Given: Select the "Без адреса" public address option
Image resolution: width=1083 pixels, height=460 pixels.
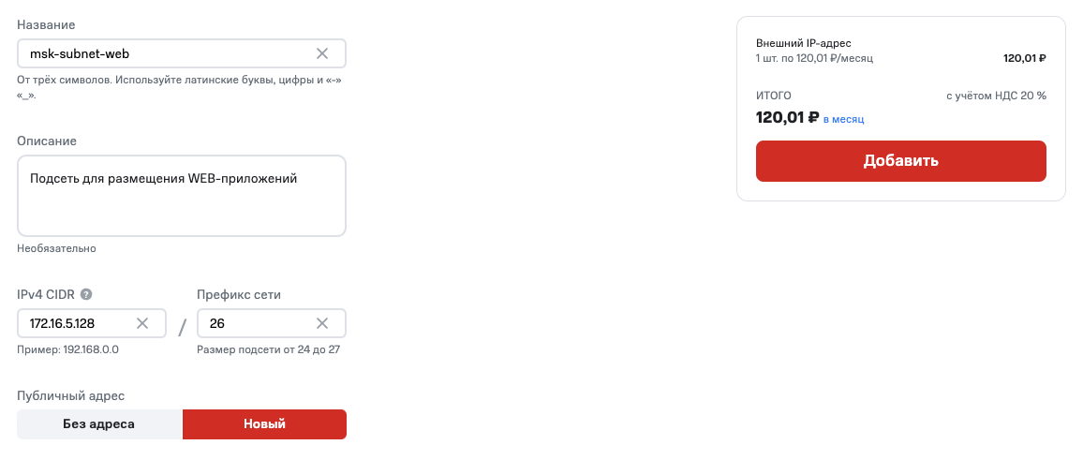Looking at the screenshot, I should coord(98,424).
